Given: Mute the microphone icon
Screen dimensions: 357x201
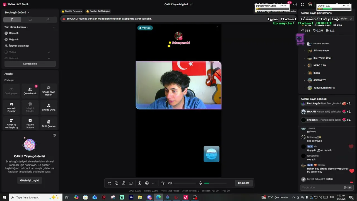Looking at the screenshot, I should tap(200, 183).
